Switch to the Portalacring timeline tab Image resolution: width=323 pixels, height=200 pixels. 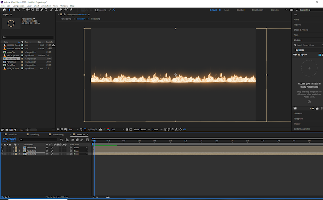[x=58, y=134]
